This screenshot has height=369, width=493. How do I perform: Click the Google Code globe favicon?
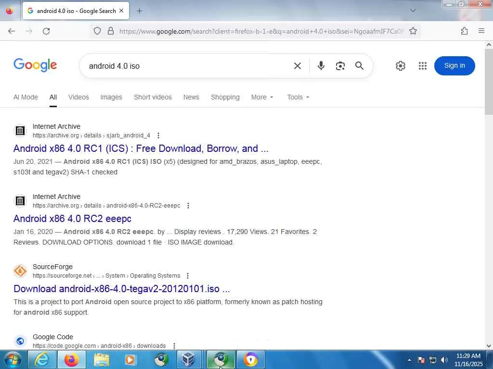click(20, 341)
